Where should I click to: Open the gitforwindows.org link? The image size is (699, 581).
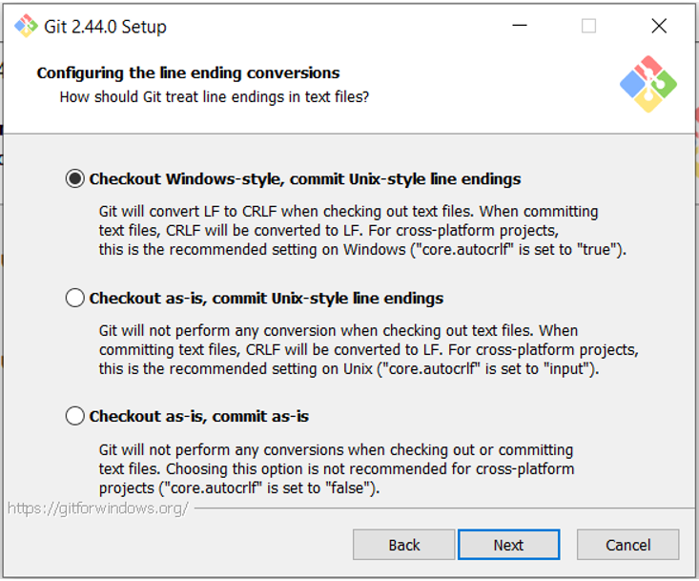97,508
